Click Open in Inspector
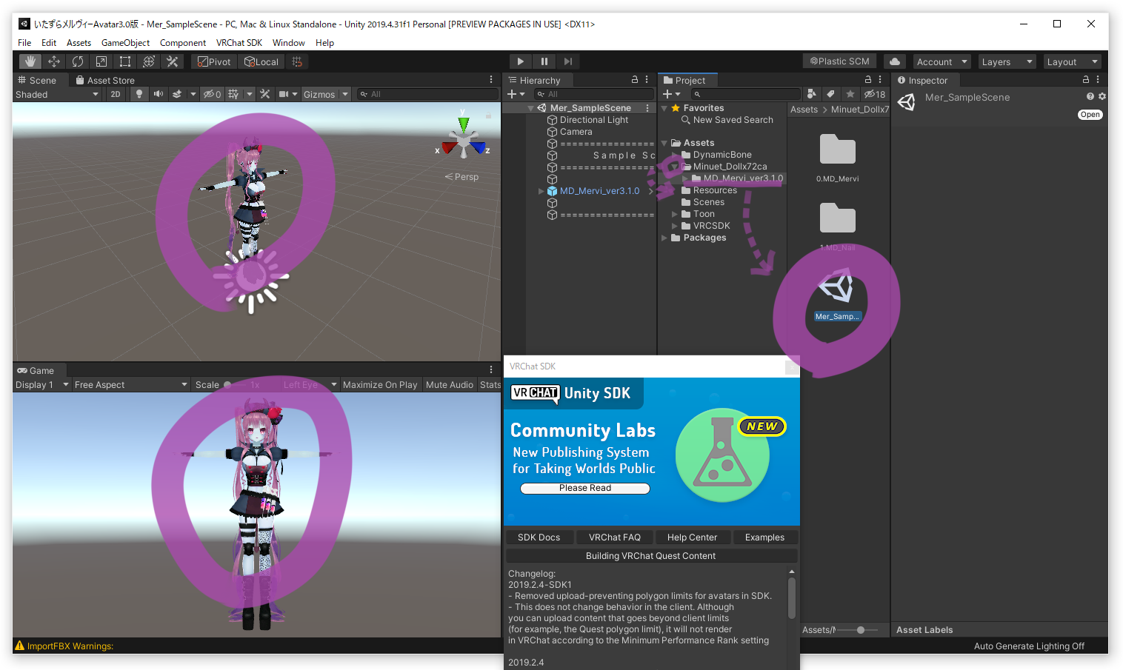 click(x=1090, y=115)
